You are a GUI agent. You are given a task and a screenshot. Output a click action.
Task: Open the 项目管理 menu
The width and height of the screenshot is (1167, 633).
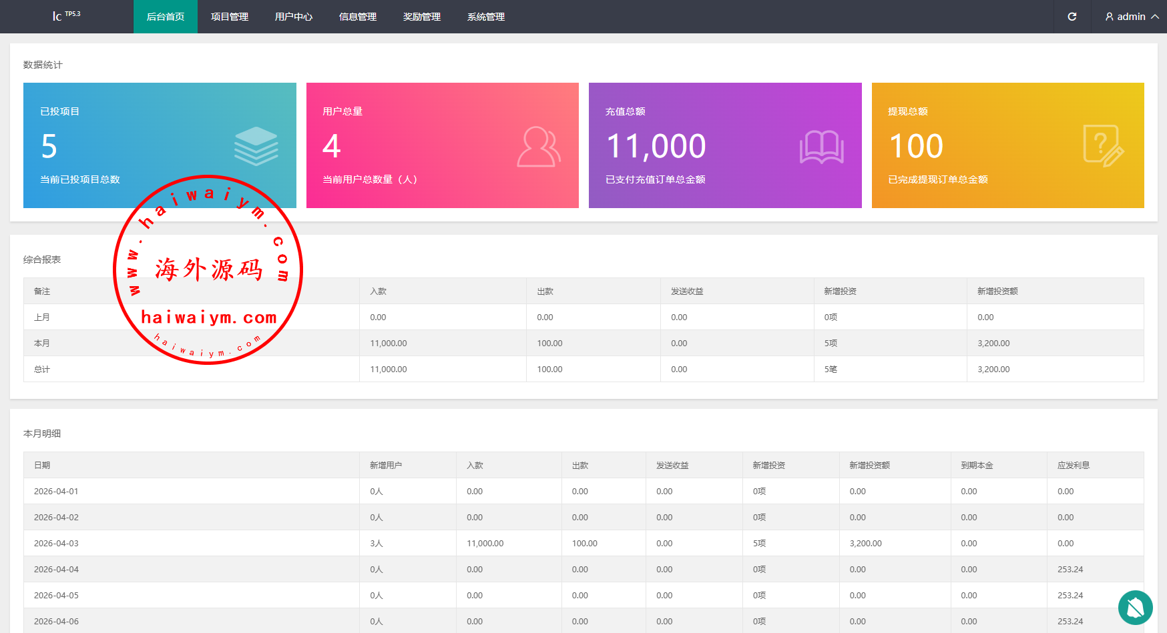tap(230, 17)
